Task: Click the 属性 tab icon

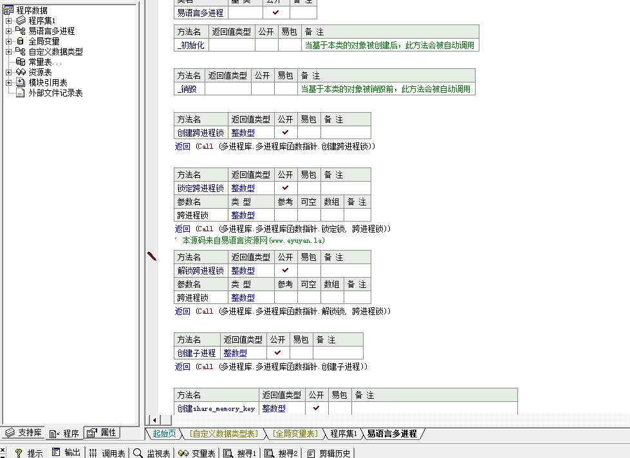Action: [x=92, y=433]
